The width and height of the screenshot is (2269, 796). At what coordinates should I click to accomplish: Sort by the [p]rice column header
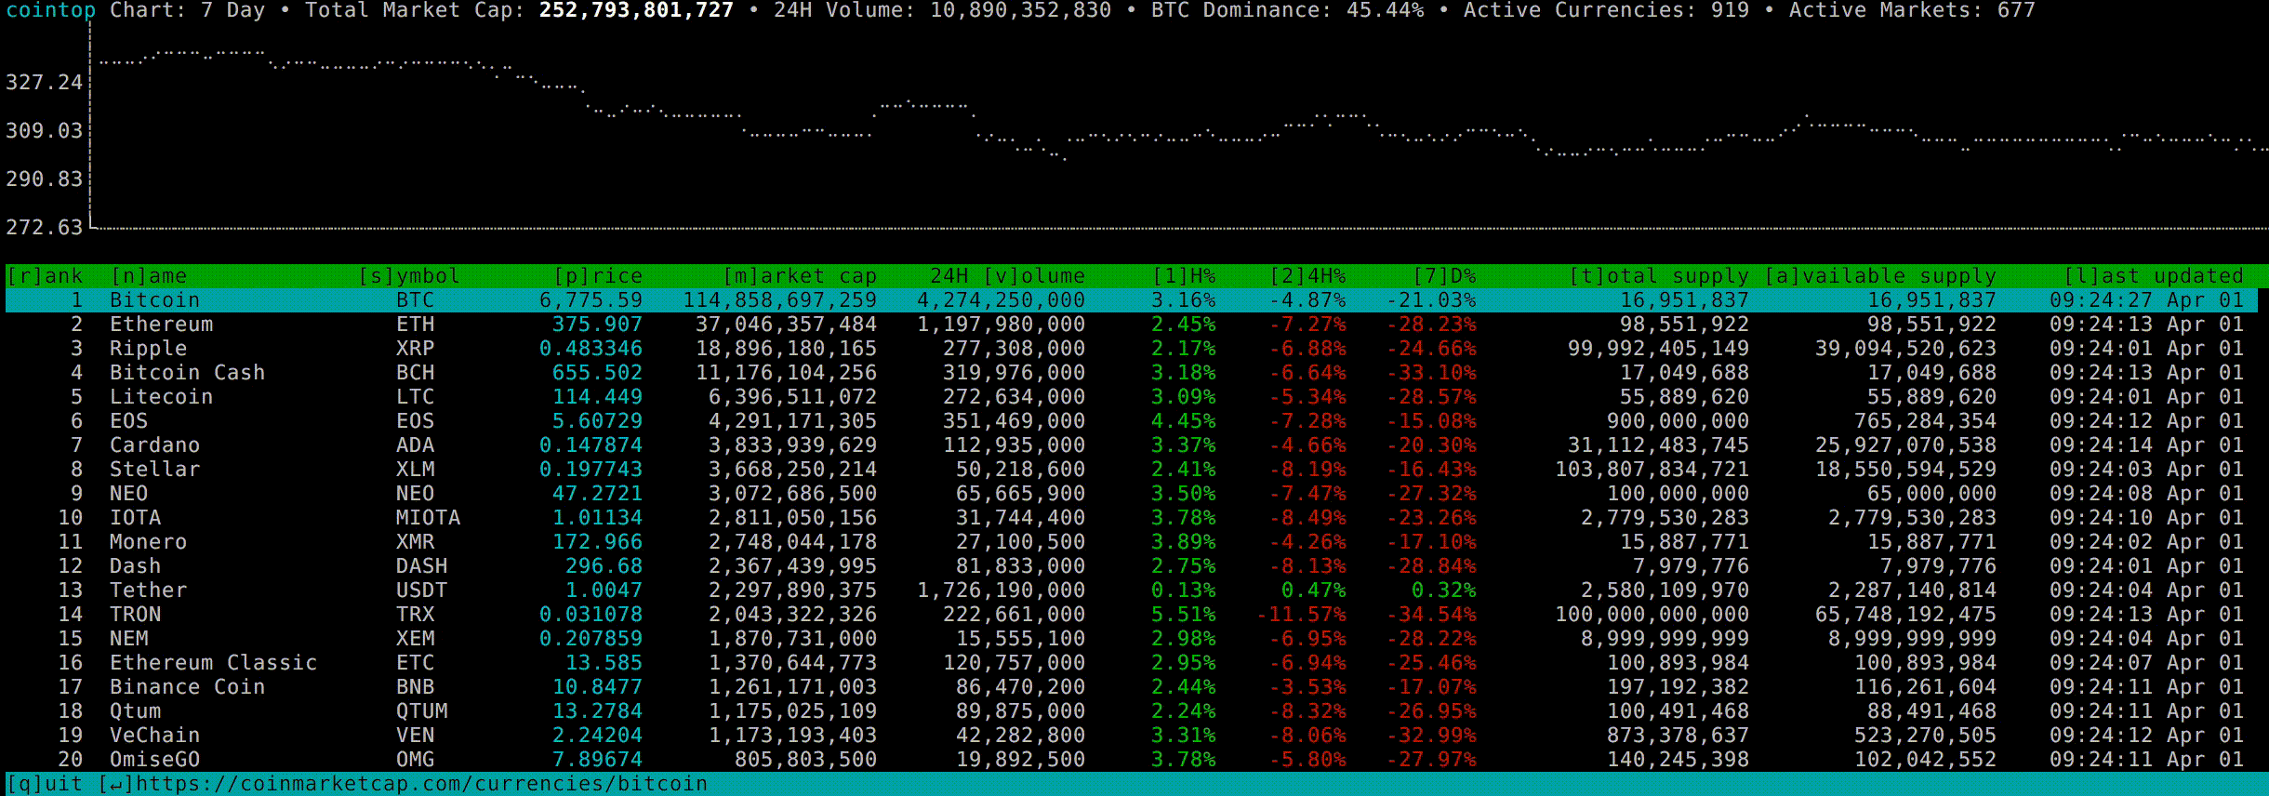(598, 276)
